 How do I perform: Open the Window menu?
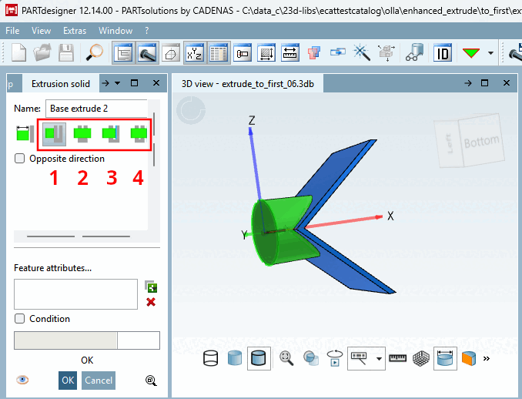pyautogui.click(x=115, y=31)
